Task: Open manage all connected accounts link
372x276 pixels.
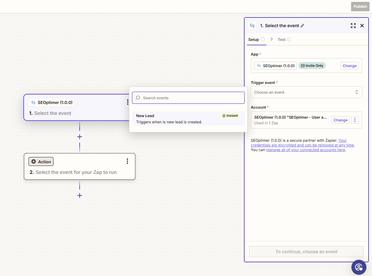Action: tap(305, 150)
